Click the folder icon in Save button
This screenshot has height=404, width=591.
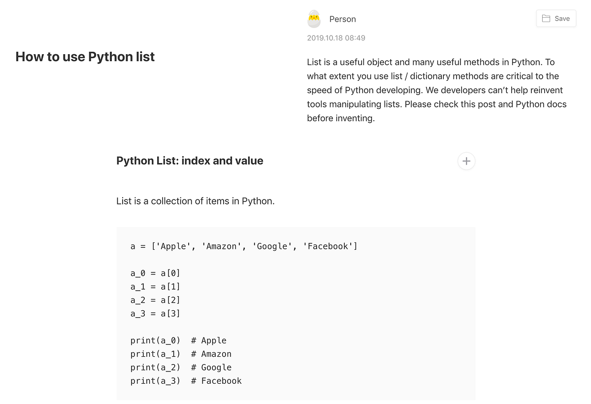tap(546, 19)
